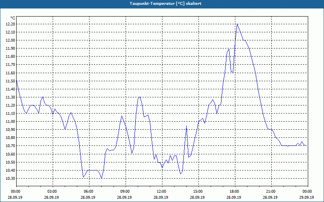Click the 09:00 time axis label

[126, 191]
